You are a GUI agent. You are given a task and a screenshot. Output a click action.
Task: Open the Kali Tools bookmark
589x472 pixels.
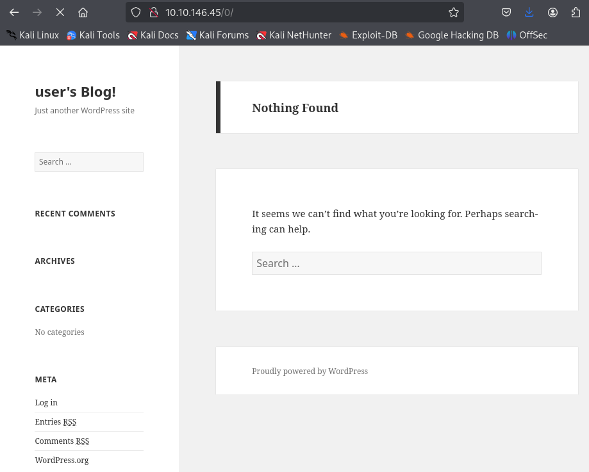(93, 35)
